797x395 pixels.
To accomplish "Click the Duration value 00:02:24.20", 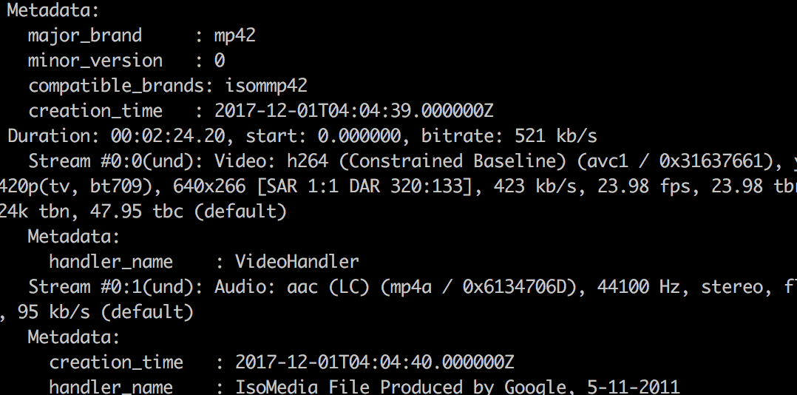I will tap(167, 135).
